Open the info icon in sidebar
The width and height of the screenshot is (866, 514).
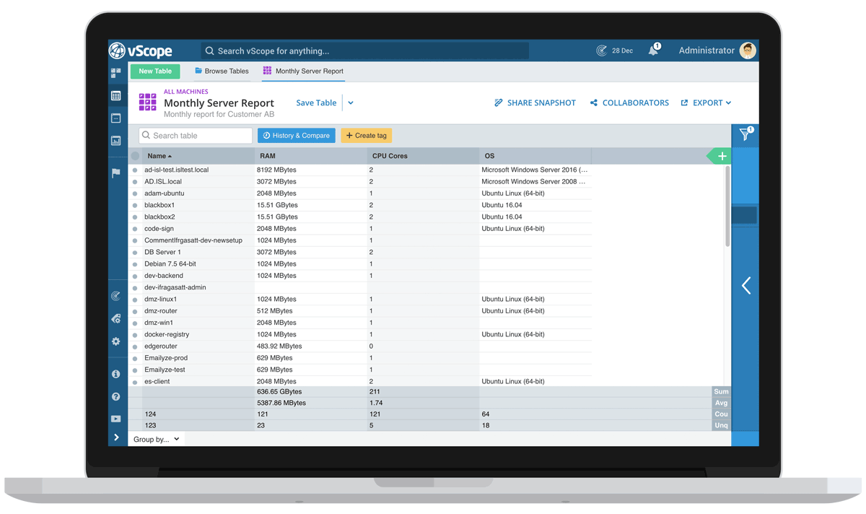click(x=116, y=374)
